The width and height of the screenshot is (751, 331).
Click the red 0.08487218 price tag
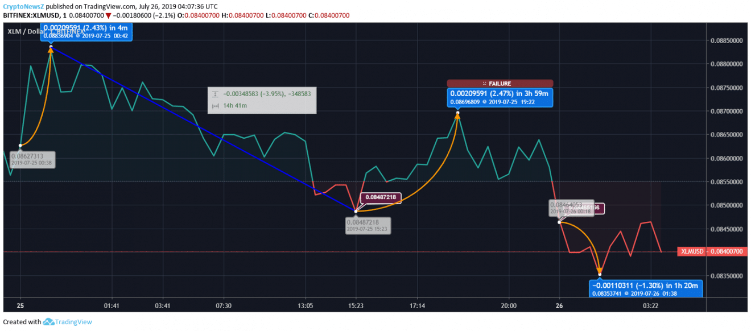point(381,197)
